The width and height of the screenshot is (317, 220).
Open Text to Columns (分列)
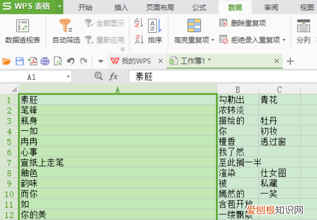[303, 32]
